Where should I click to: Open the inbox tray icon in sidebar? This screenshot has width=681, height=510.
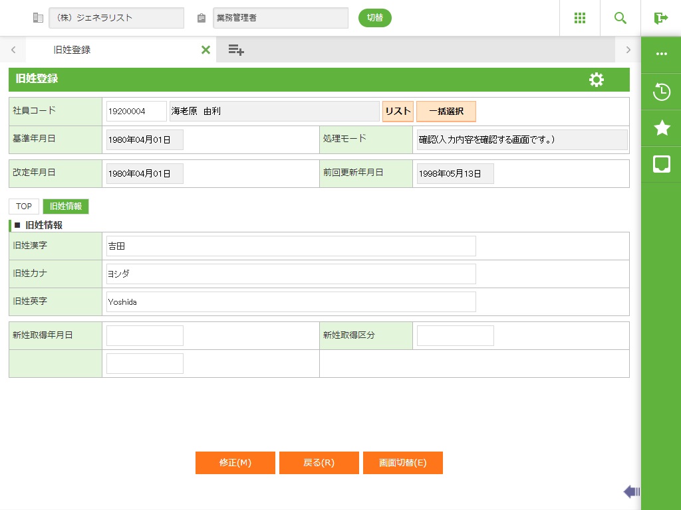(x=661, y=164)
